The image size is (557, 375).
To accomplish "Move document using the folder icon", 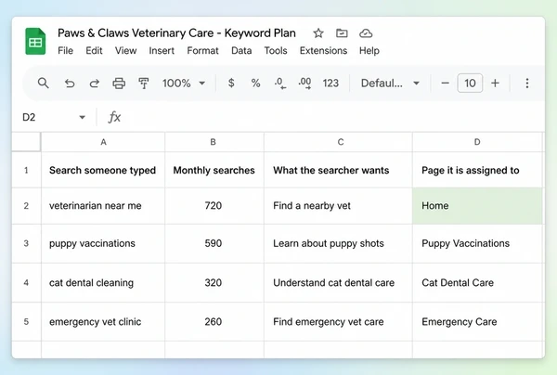I will [x=342, y=33].
